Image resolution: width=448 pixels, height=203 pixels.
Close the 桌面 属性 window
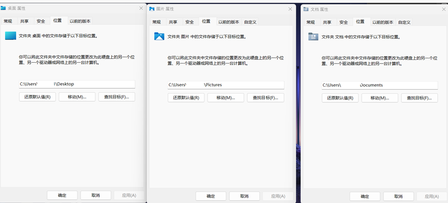point(141,8)
